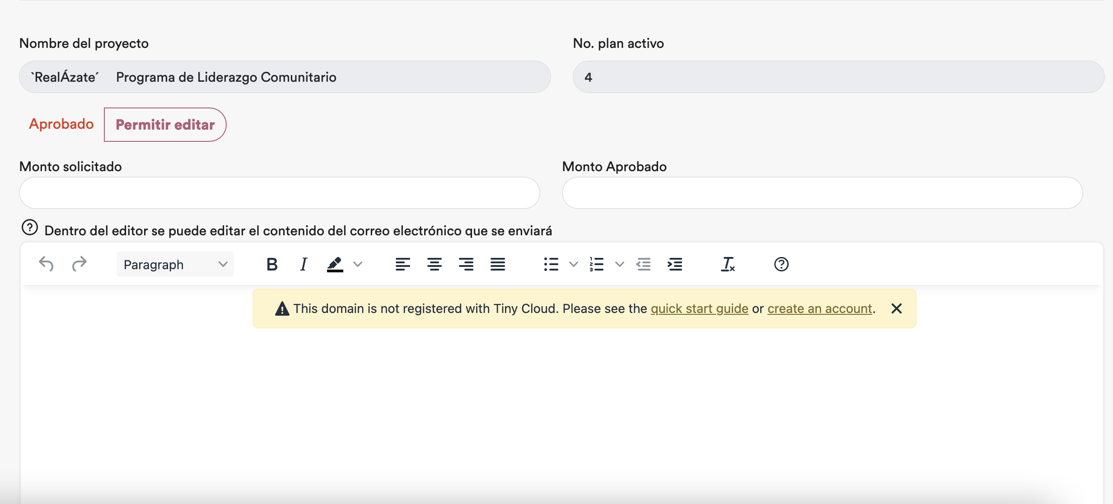Click the redo arrow in editor toolbar
The image size is (1113, 504).
tap(79, 264)
